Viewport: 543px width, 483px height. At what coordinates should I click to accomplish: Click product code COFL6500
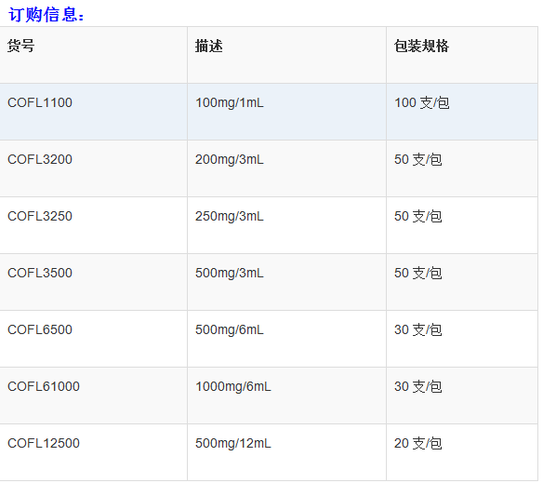40,329
